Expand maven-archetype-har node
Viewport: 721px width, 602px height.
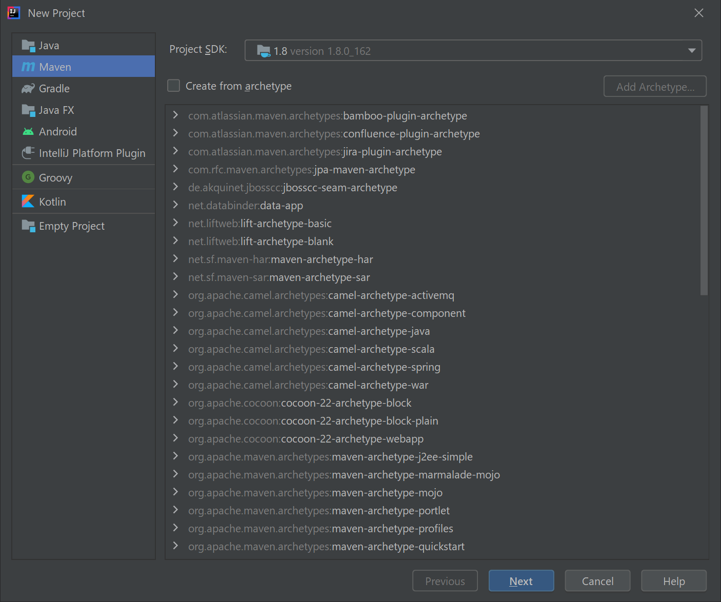tap(176, 259)
